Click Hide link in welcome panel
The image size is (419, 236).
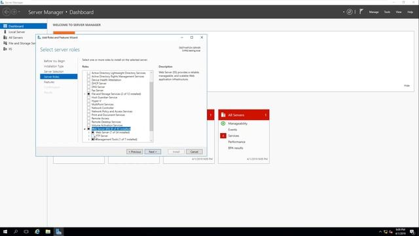[x=407, y=86]
